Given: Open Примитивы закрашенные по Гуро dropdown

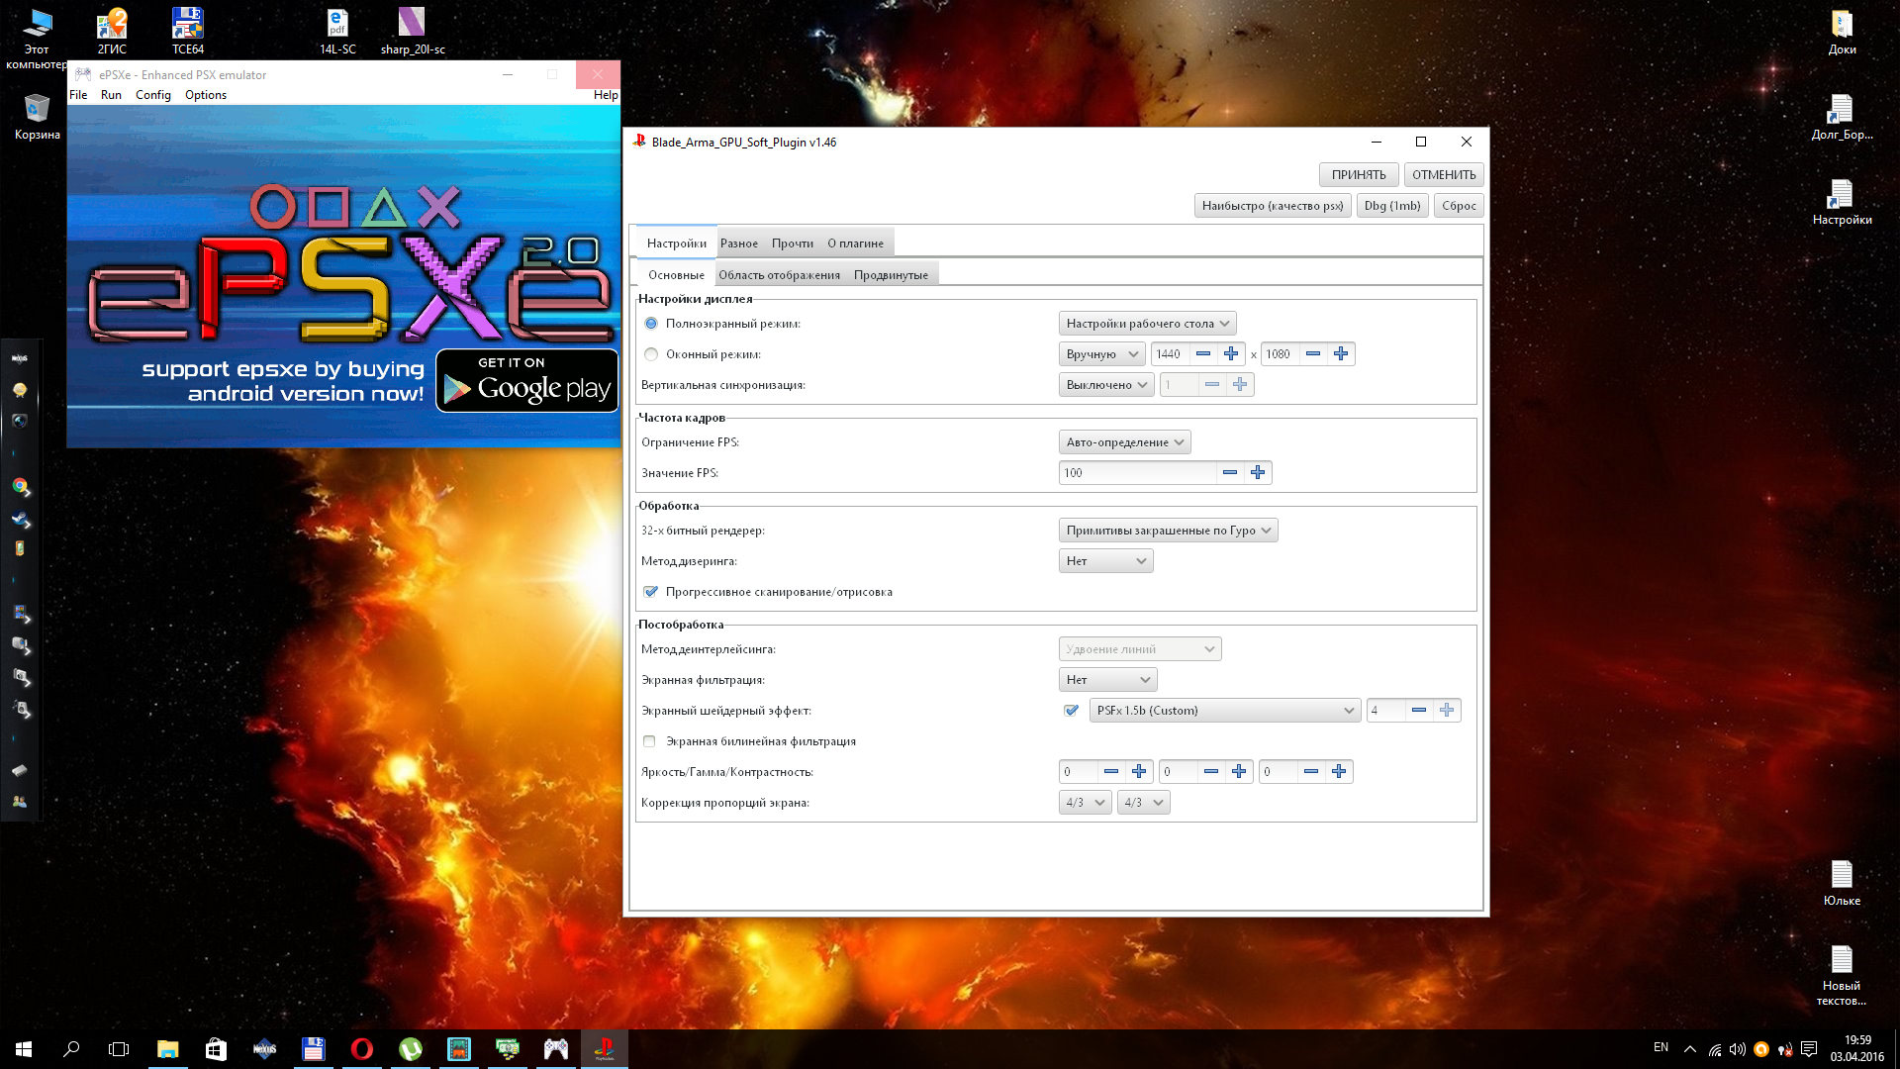Looking at the screenshot, I should tap(1168, 531).
